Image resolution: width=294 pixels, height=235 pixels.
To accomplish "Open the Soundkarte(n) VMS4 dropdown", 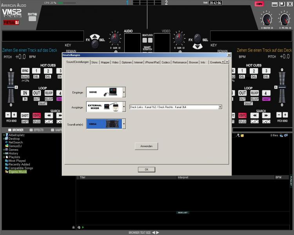I will click(124, 124).
